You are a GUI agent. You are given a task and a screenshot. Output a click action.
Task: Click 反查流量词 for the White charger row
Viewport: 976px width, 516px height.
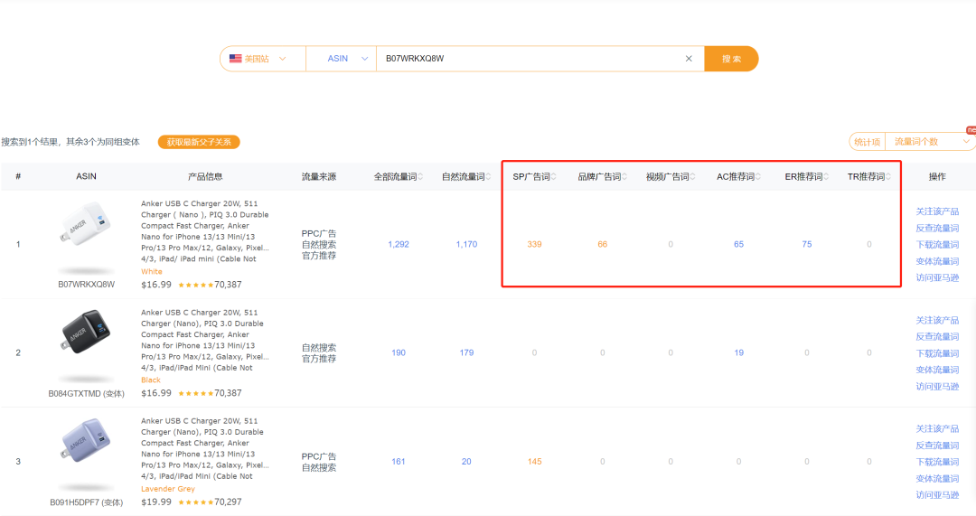pyautogui.click(x=937, y=229)
